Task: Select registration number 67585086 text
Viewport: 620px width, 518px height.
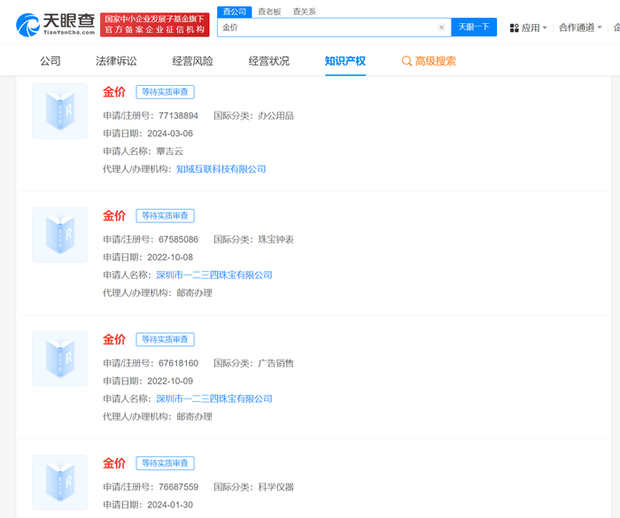Action: 178,239
